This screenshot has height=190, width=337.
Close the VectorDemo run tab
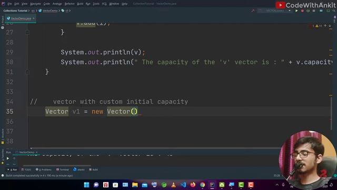[x=37, y=153]
